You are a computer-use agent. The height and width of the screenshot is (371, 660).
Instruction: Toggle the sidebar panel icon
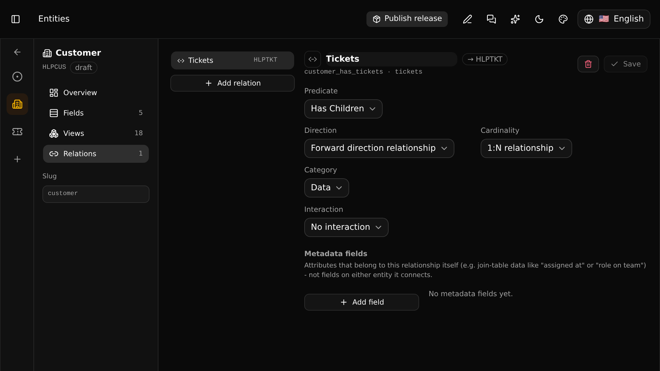16,19
